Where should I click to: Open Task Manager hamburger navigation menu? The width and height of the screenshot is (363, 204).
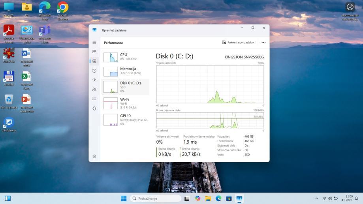tap(94, 42)
